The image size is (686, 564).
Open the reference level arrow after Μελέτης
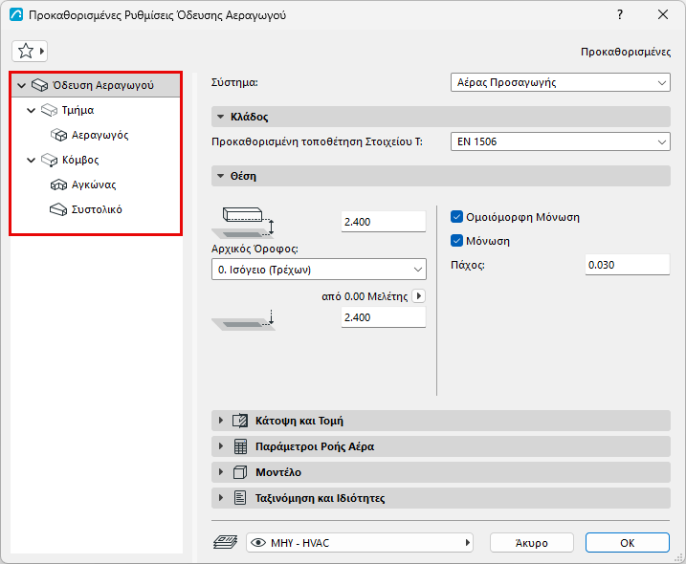419,296
